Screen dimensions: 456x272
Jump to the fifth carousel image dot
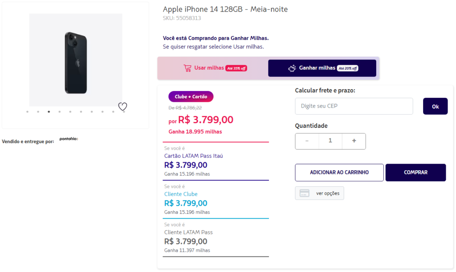70,112
